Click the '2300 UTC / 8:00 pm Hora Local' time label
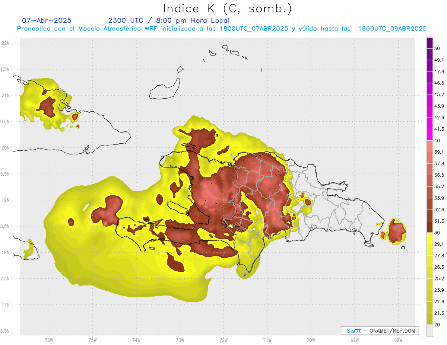Viewport: 447px width, 345px height. (169, 20)
